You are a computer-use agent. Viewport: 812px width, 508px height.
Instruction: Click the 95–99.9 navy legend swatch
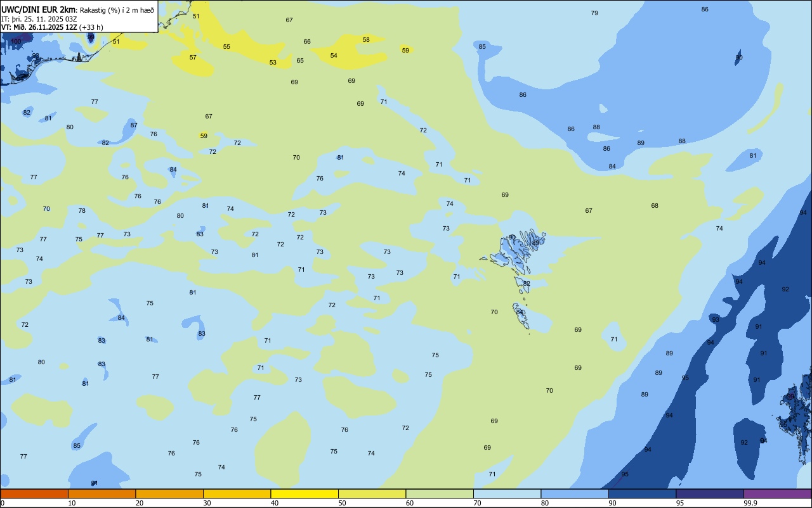pos(710,493)
